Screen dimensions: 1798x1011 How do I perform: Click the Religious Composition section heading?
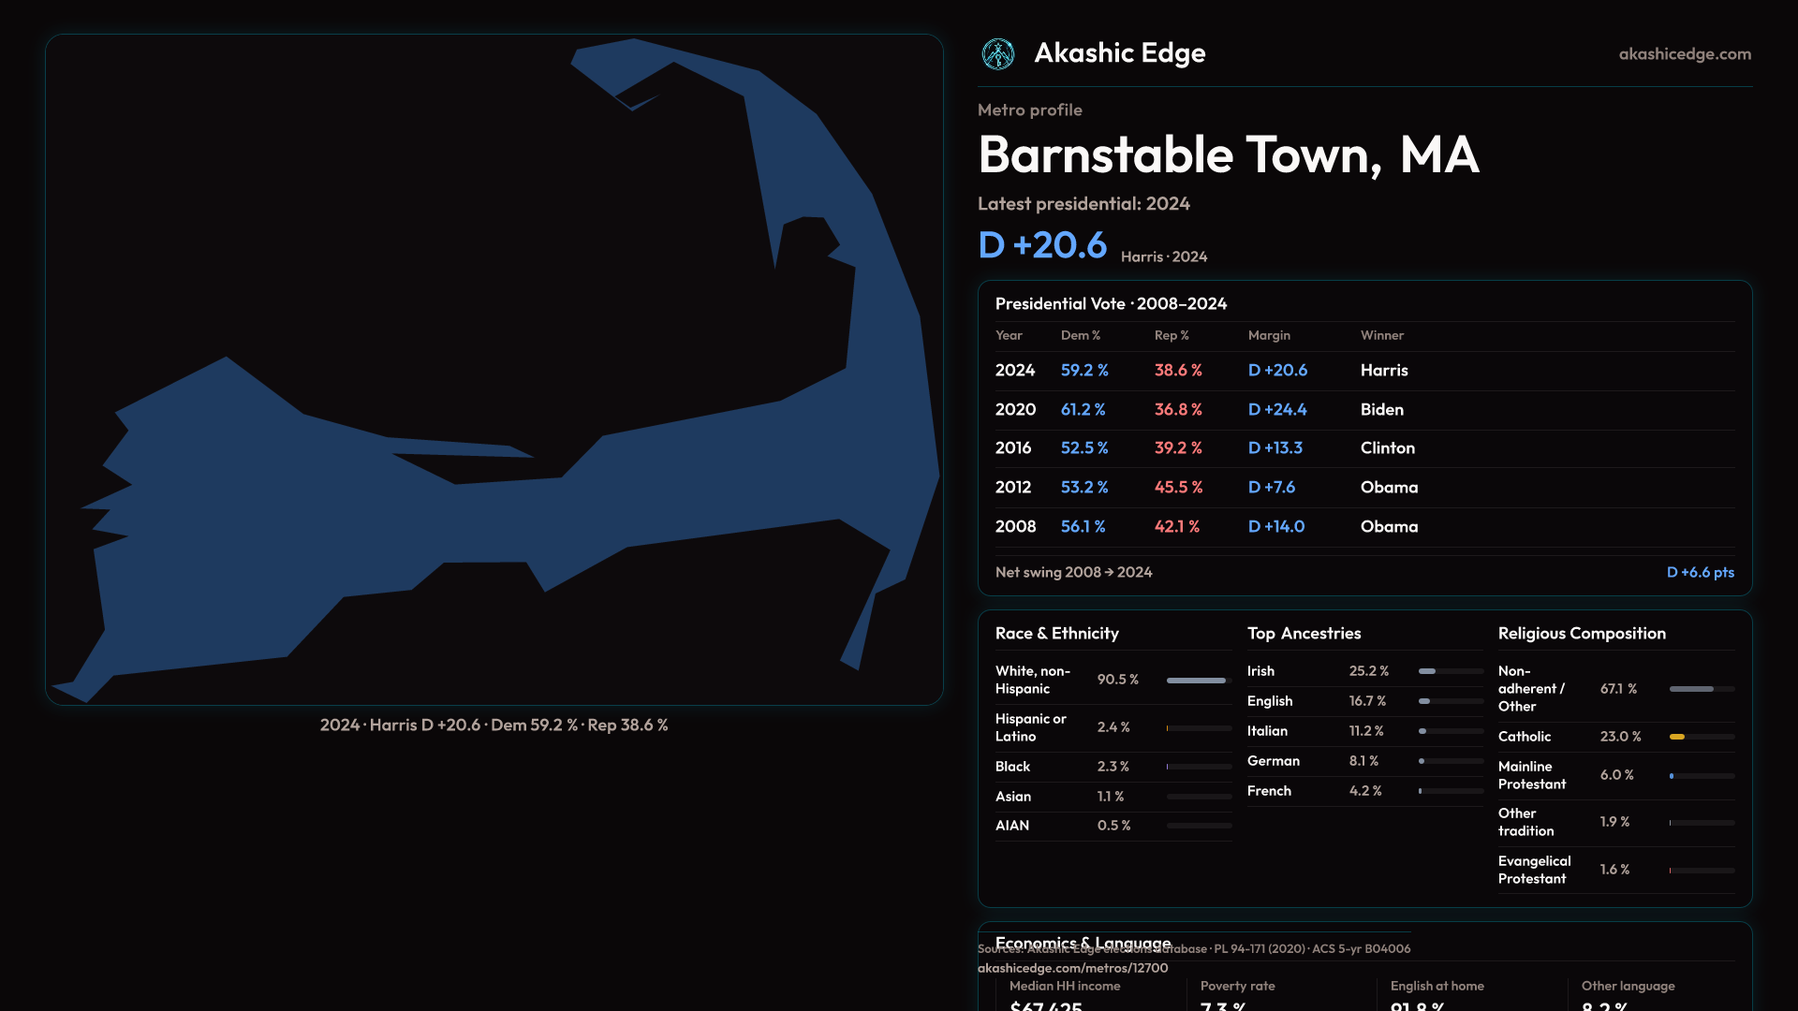(x=1581, y=634)
